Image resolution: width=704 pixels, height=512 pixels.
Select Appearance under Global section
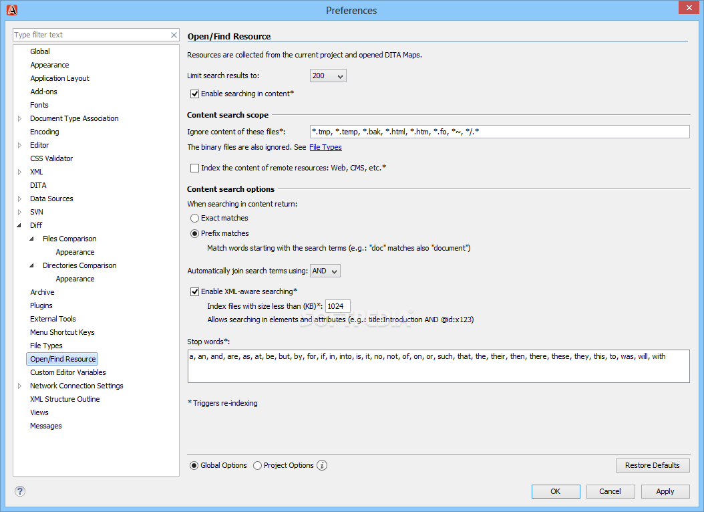[x=50, y=65]
